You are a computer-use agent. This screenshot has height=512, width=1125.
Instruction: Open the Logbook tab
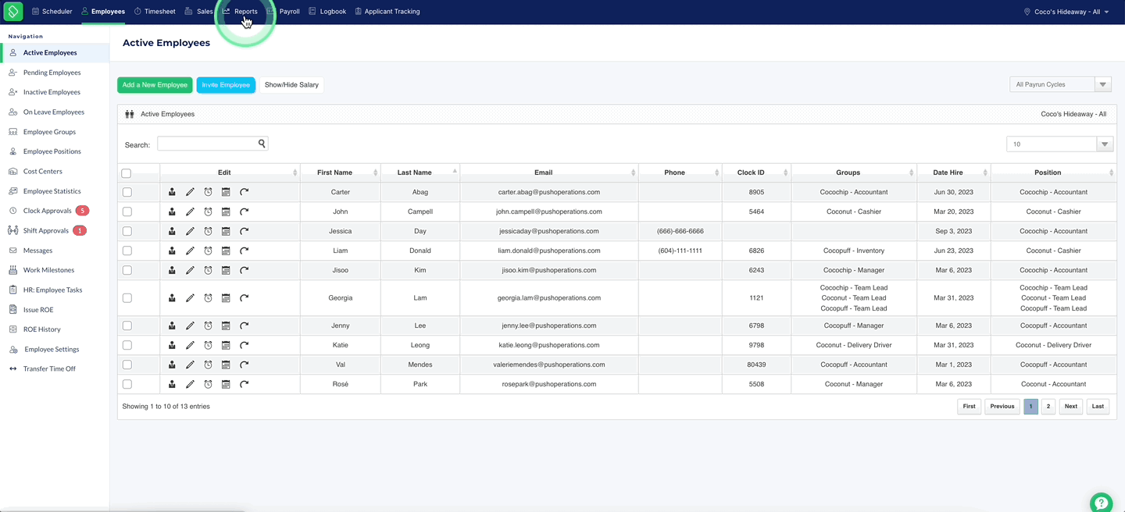coord(327,12)
